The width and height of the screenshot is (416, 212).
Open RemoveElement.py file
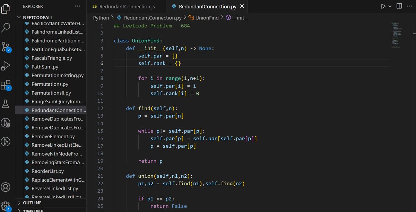(x=51, y=136)
